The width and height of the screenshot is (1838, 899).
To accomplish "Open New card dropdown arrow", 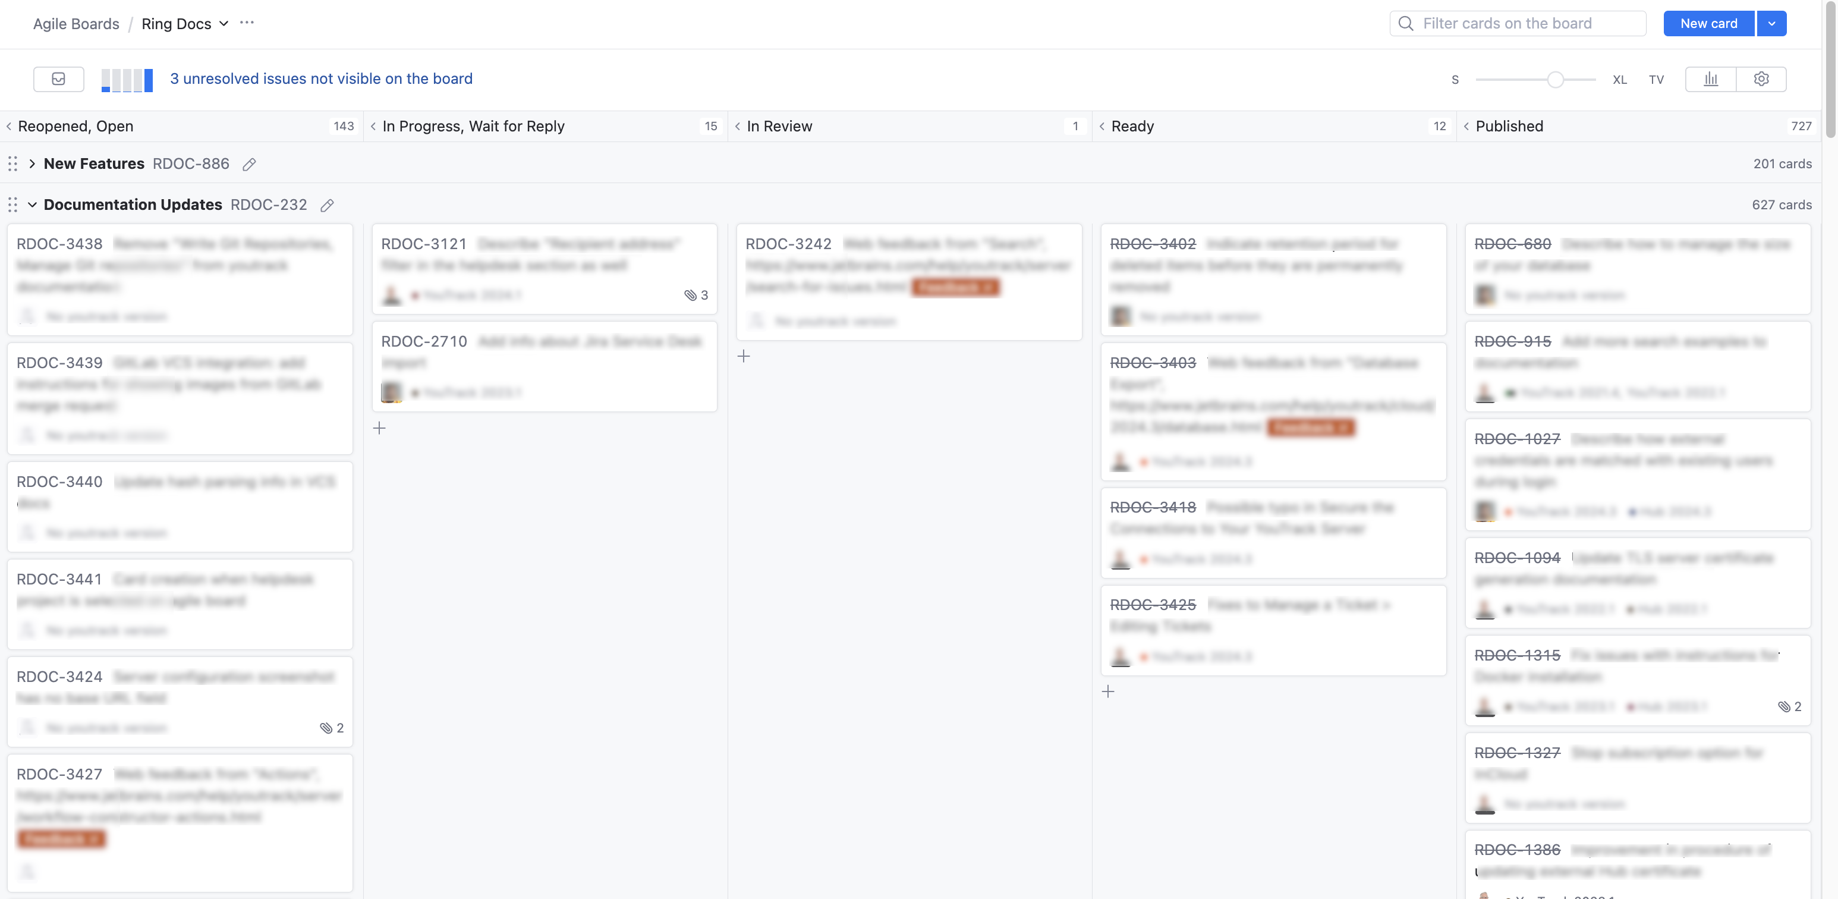I will click(1771, 23).
